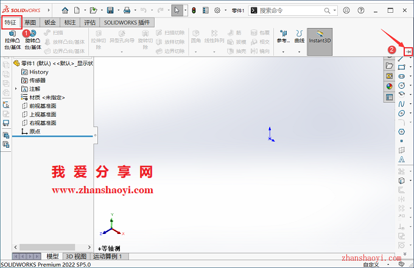Open Reference Geometry (参考...) tool

283,36
